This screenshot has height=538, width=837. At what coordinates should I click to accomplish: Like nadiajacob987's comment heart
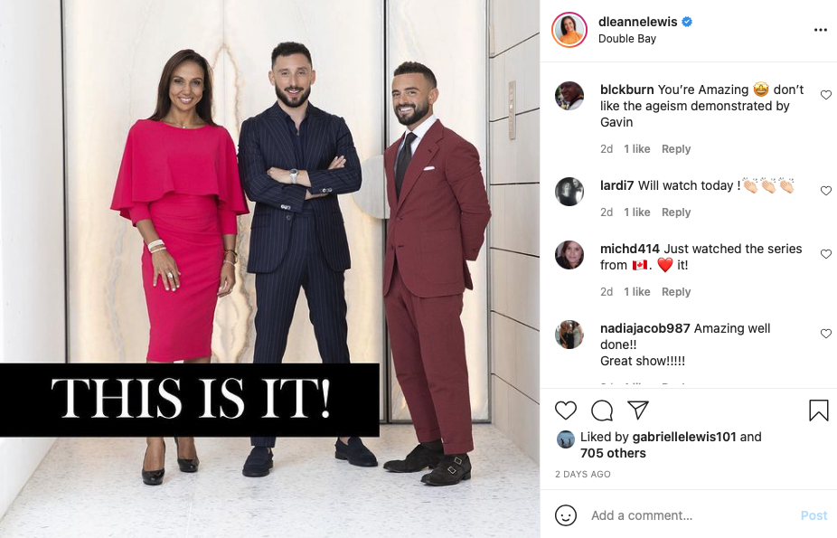point(826,334)
